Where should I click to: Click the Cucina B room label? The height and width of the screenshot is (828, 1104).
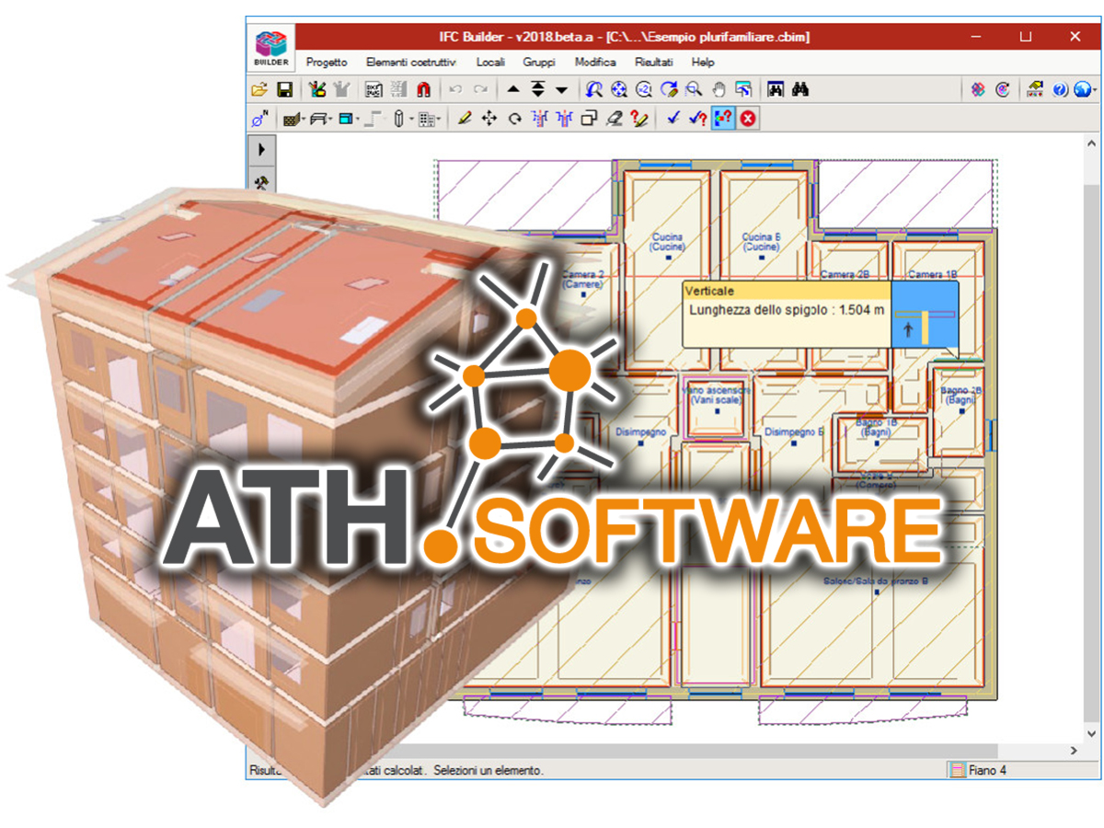tap(762, 242)
